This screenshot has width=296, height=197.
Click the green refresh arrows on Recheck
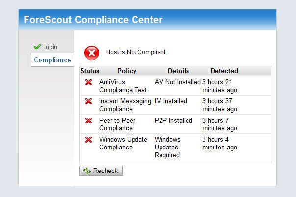point(87,171)
